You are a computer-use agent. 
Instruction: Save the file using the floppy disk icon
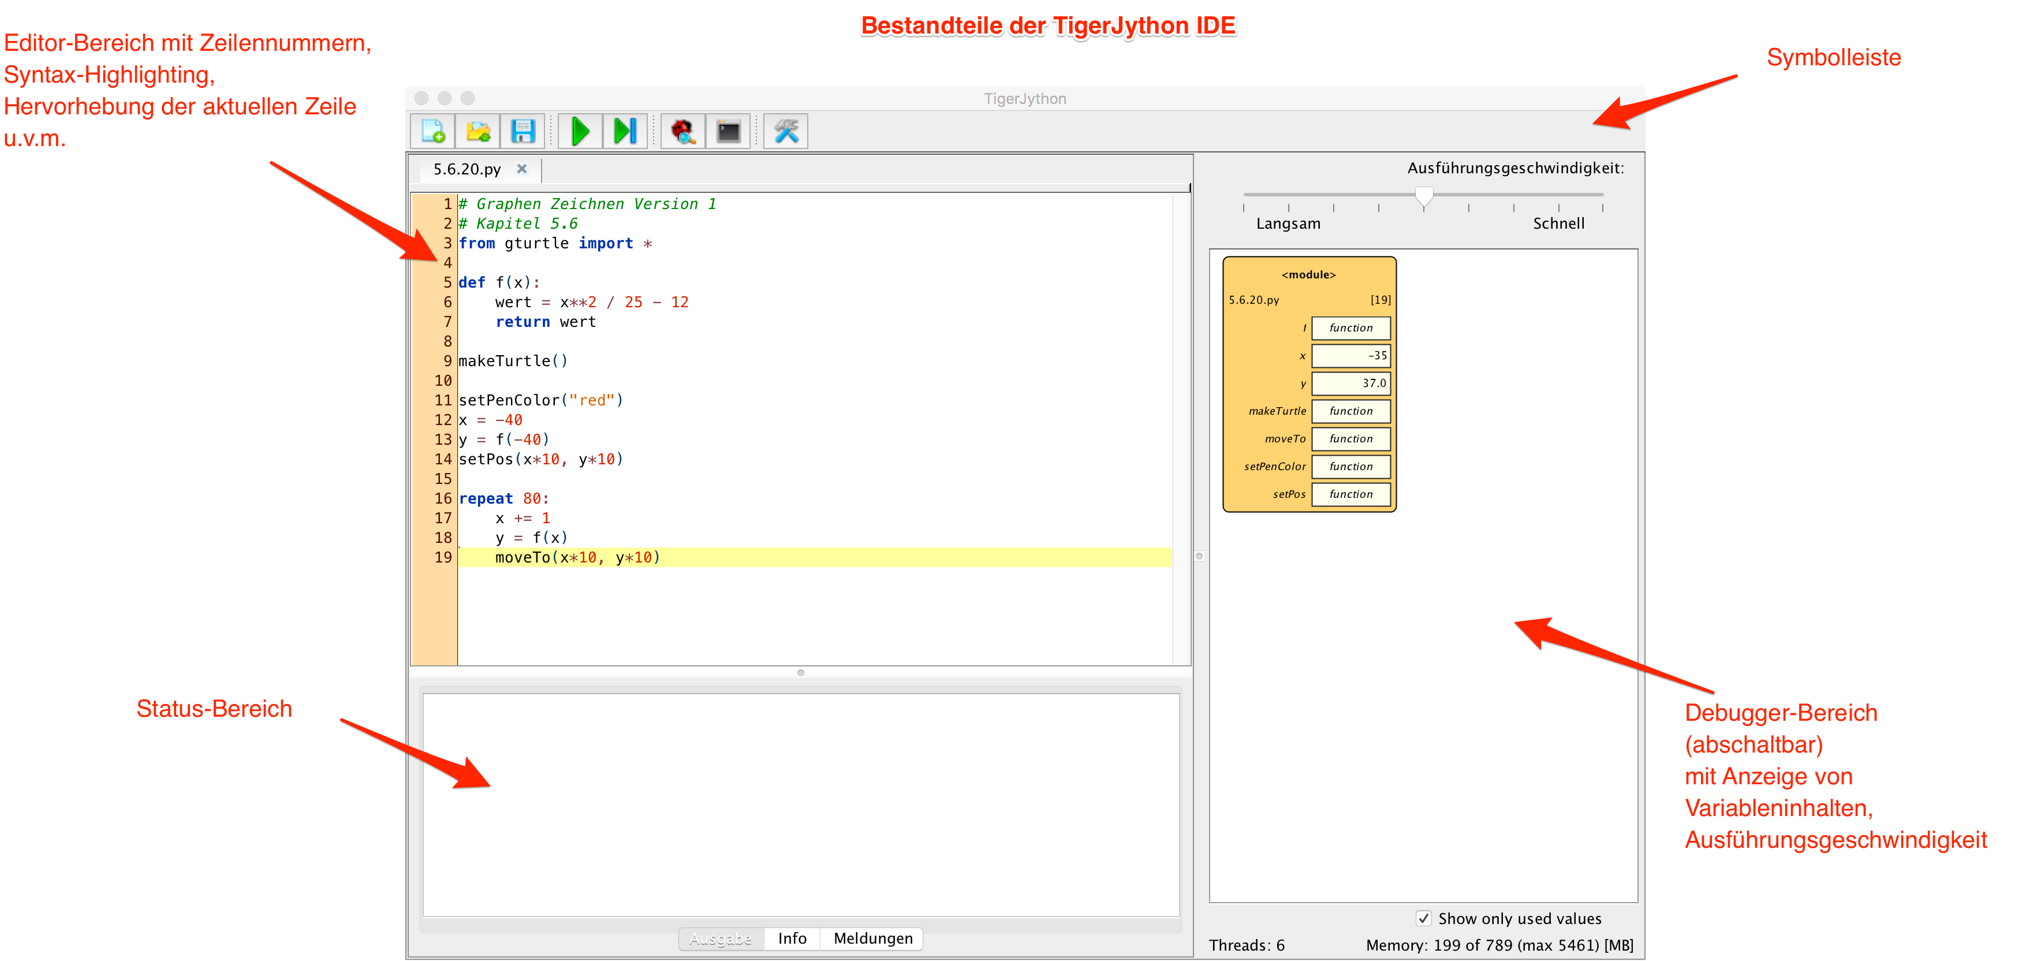tap(523, 131)
